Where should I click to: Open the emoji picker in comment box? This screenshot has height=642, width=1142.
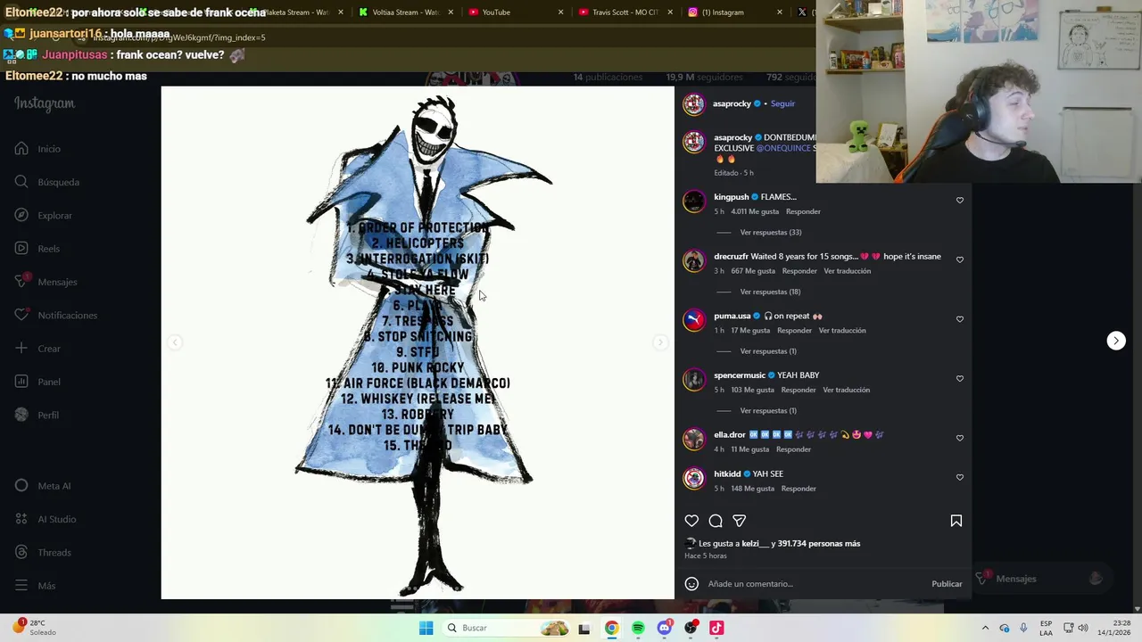[691, 584]
